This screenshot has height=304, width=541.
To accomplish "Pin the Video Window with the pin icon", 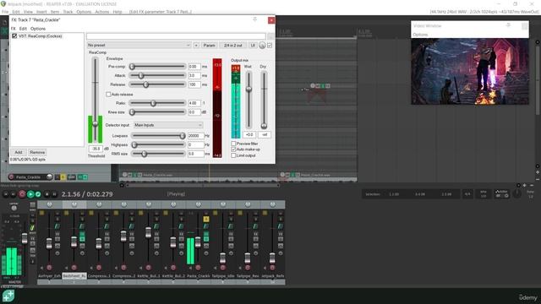I will [508, 25].
